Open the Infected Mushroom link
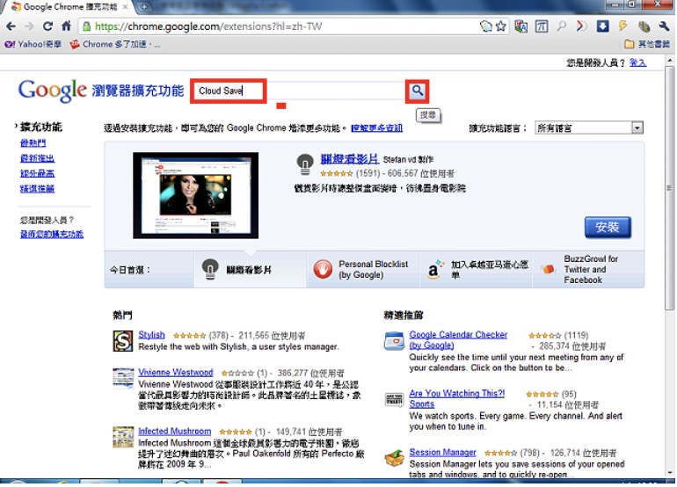This screenshot has width=677, height=487. point(174,431)
